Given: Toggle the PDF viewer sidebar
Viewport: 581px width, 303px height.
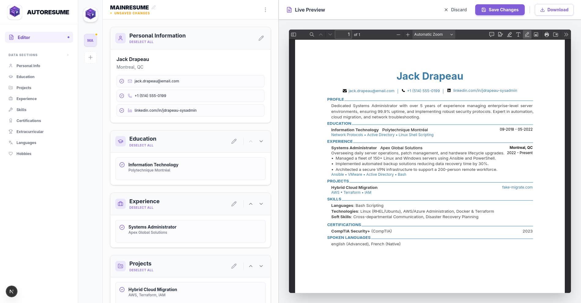Looking at the screenshot, I should coord(294,34).
